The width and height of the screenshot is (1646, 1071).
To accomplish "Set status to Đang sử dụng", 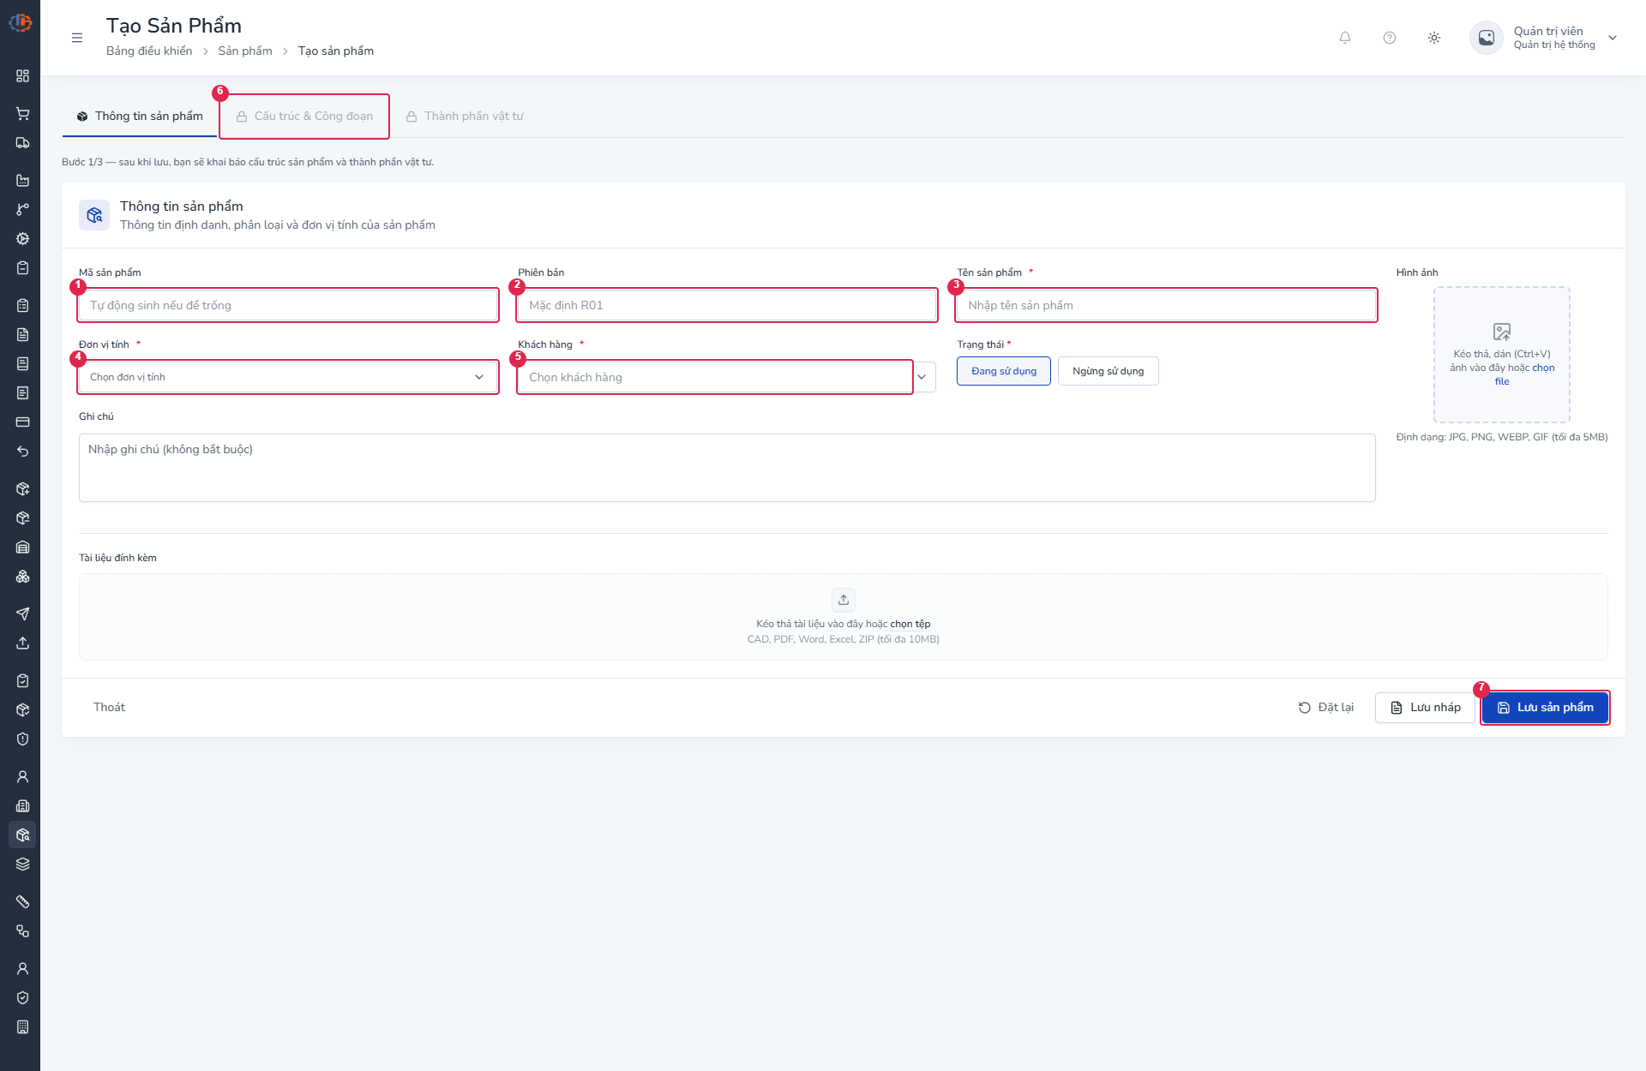I will coord(1003,371).
